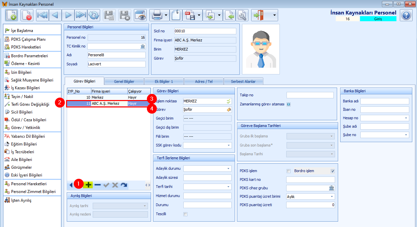Click the save as PDF icon
417x227 pixels.
pyautogui.click(x=190, y=15)
